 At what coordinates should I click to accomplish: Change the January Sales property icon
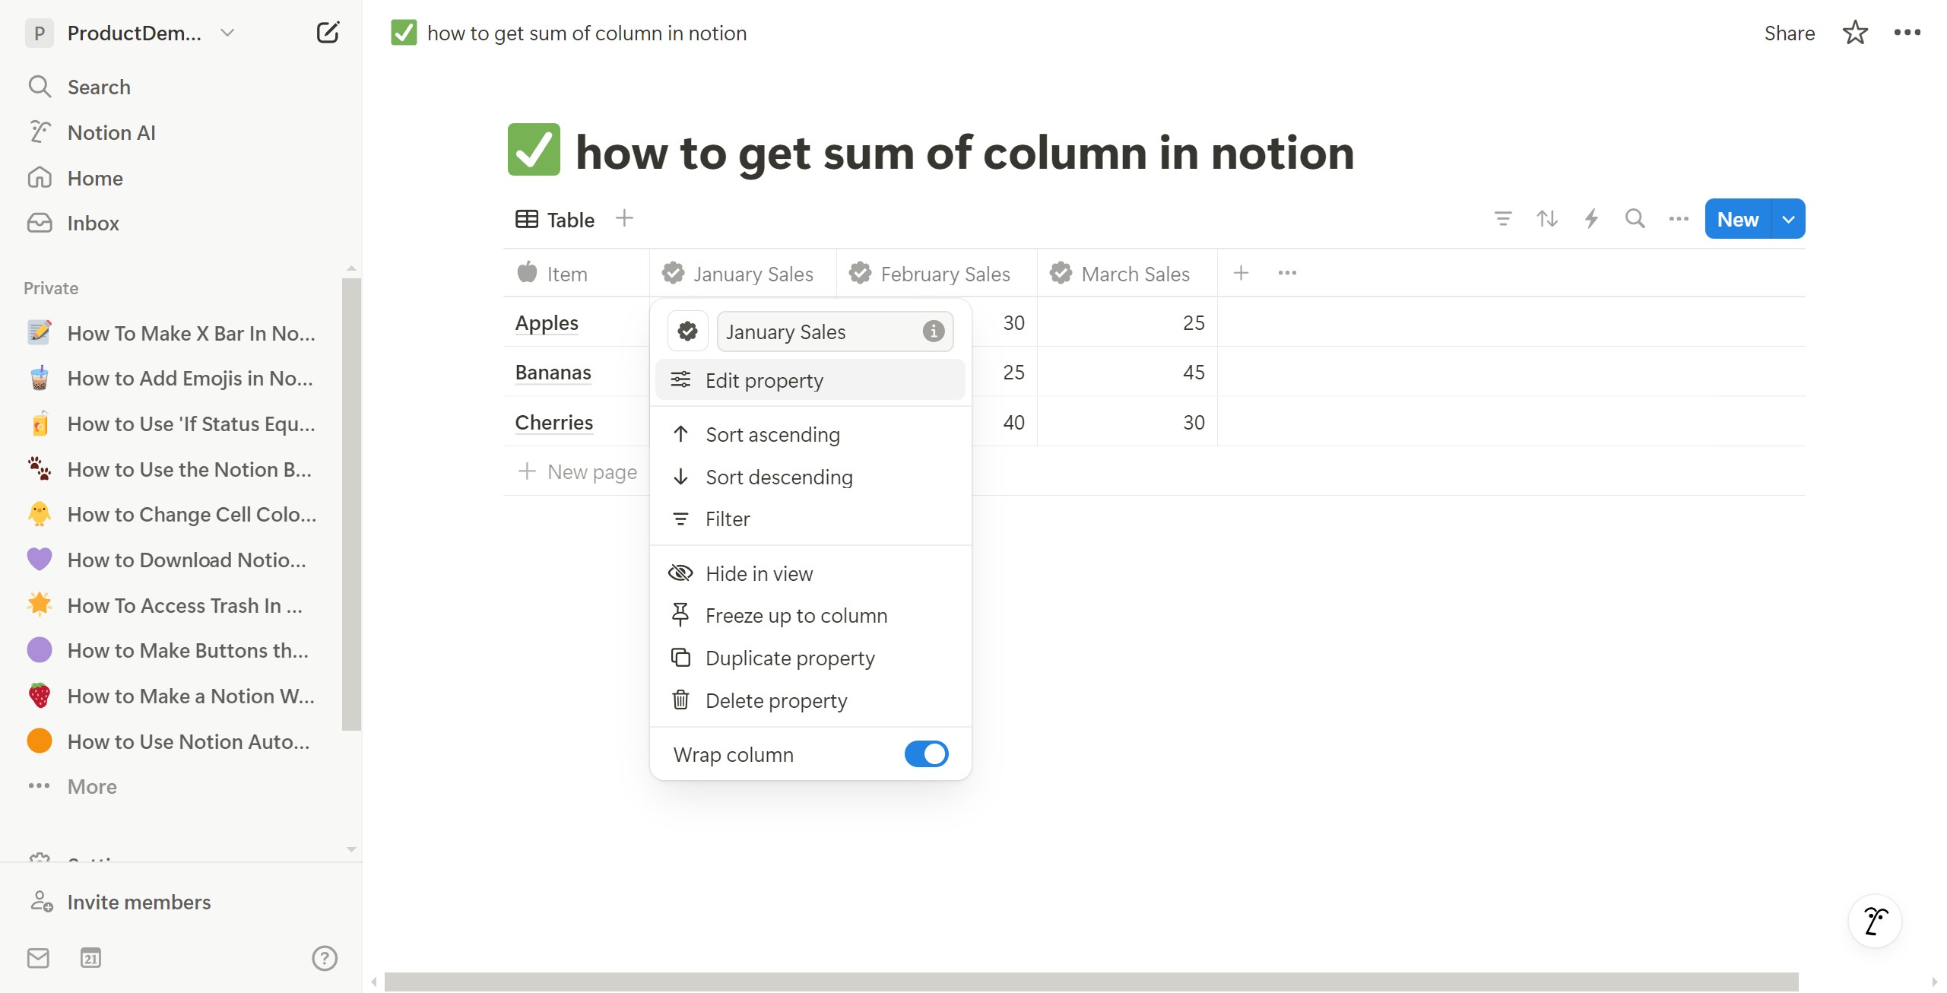point(687,332)
